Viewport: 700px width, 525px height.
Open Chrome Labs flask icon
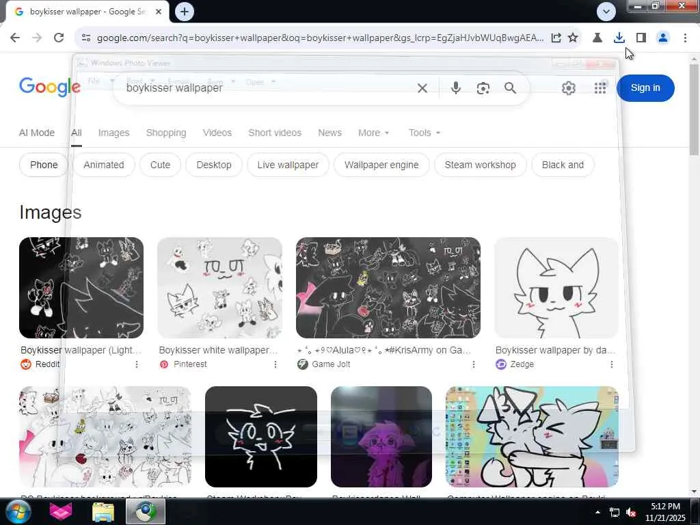(597, 38)
